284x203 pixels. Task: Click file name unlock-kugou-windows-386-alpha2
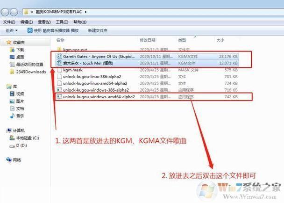pyautogui.click(x=96, y=90)
